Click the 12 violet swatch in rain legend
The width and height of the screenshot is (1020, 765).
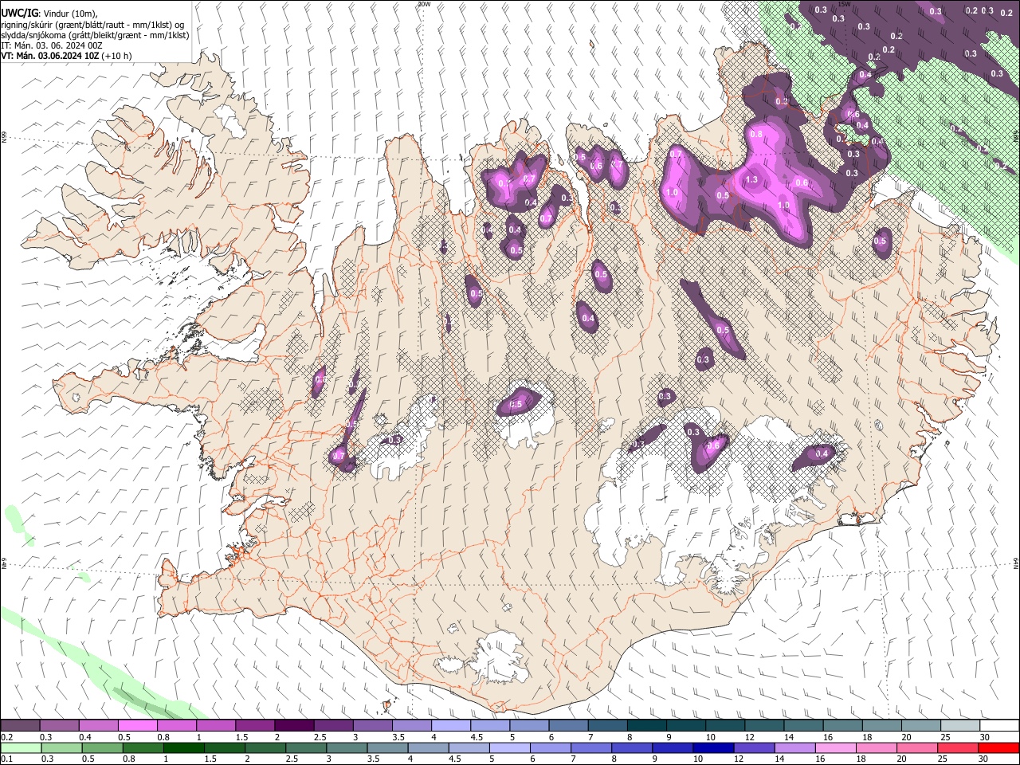point(754,747)
